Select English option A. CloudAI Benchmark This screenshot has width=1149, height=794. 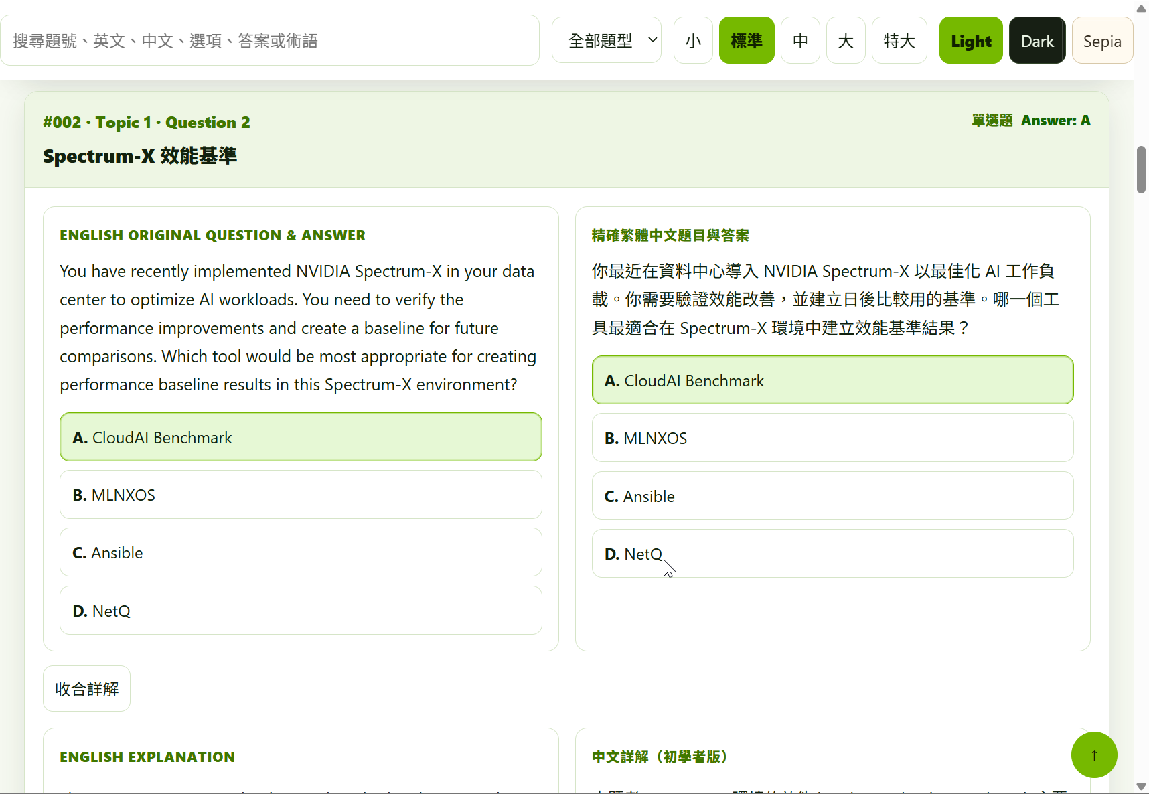[301, 436]
